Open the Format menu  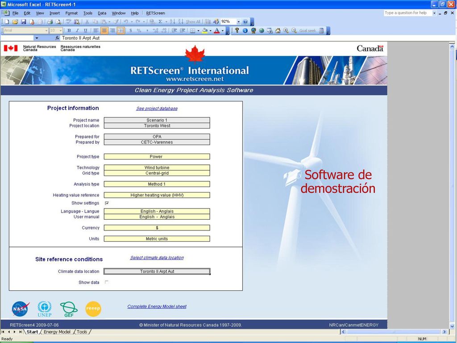point(71,13)
